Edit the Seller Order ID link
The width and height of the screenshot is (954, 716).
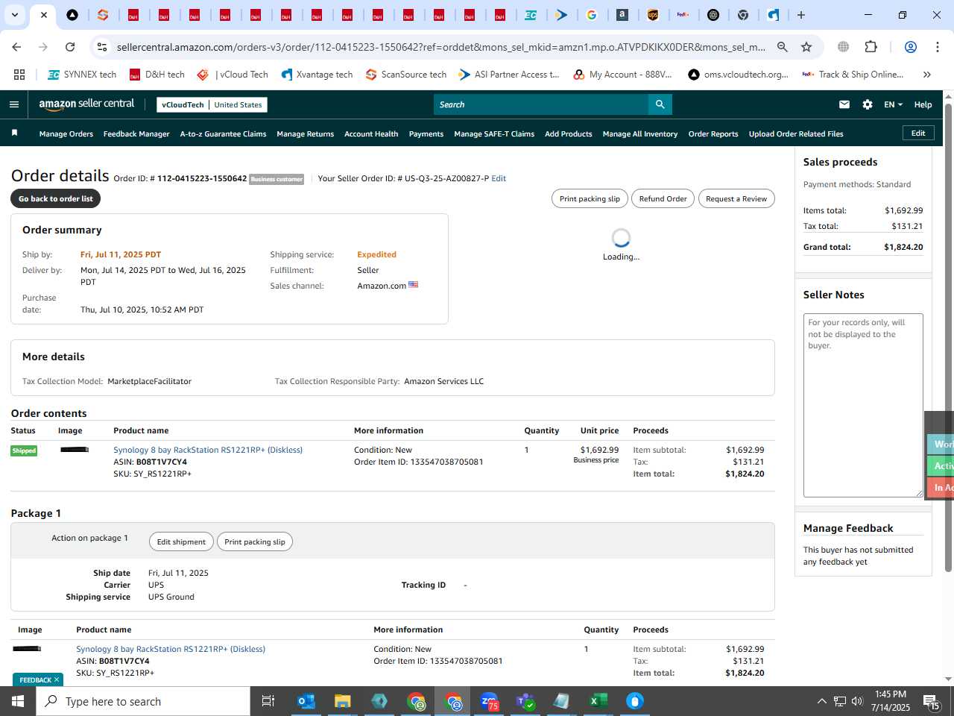499,178
